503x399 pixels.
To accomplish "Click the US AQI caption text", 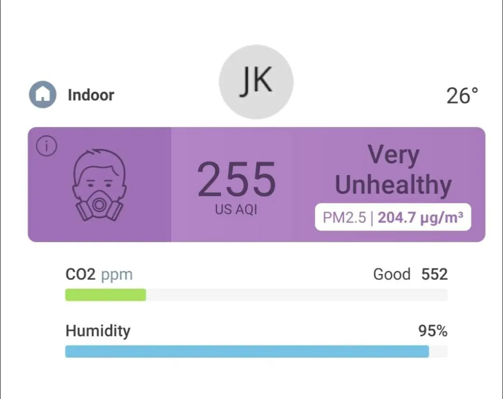I will click(x=236, y=210).
